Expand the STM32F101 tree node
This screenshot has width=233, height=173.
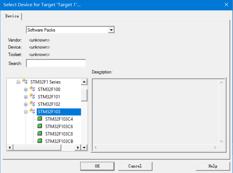coord(26,97)
